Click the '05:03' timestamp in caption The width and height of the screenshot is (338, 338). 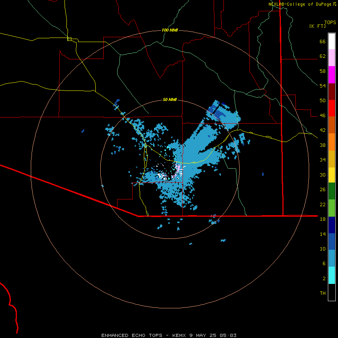coord(228,335)
